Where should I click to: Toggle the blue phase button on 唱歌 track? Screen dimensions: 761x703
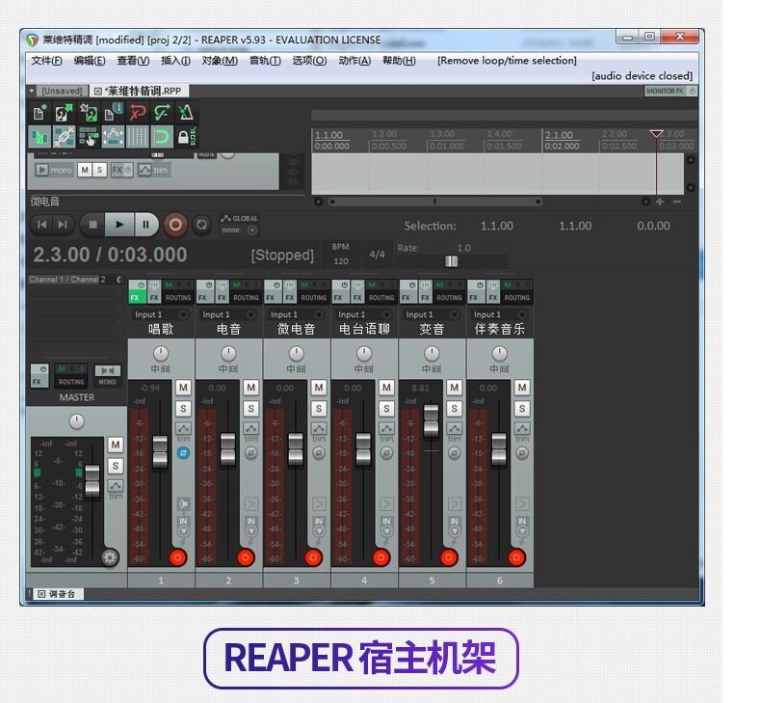click(183, 453)
